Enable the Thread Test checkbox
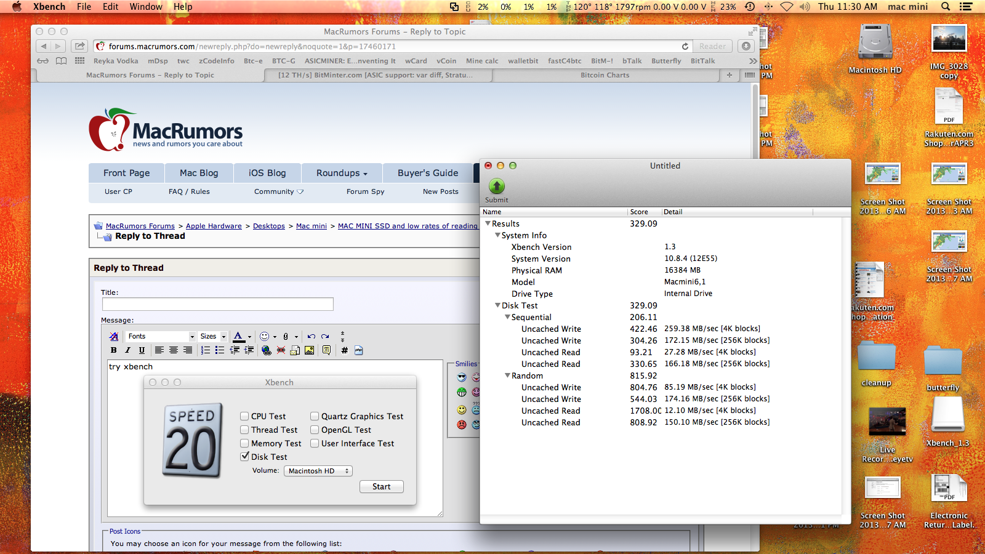Screen dimensions: 985x554 coord(244,430)
